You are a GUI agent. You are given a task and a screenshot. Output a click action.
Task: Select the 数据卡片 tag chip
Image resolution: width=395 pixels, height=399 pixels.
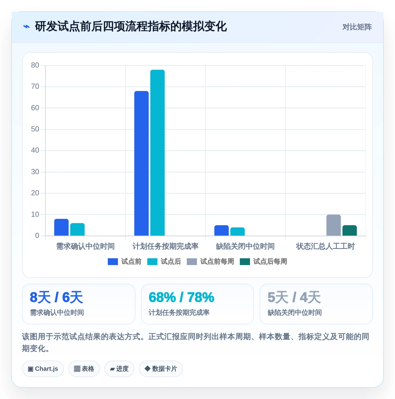[161, 369]
